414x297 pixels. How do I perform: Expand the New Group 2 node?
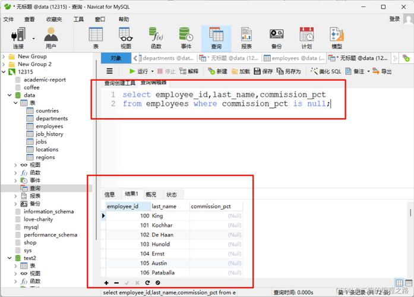coord(4,64)
